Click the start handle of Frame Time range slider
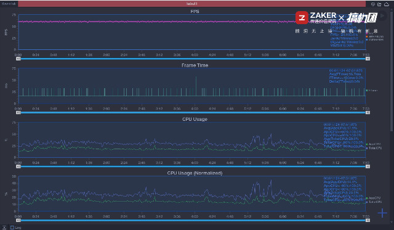The image size is (394, 230). [18, 112]
